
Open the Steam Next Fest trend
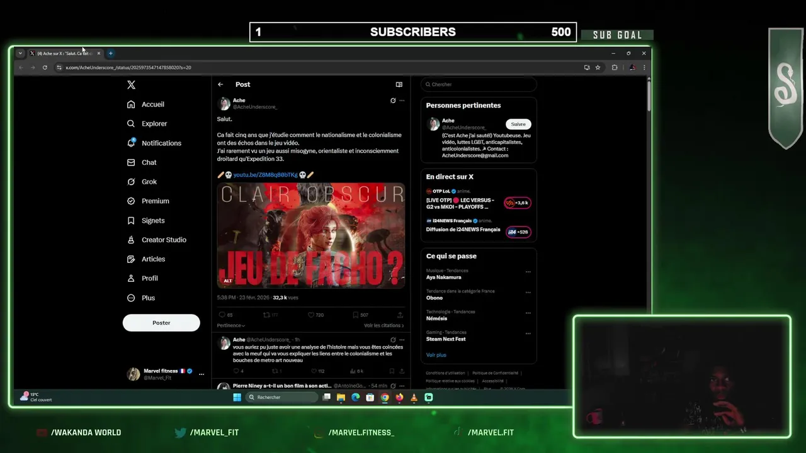click(446, 339)
